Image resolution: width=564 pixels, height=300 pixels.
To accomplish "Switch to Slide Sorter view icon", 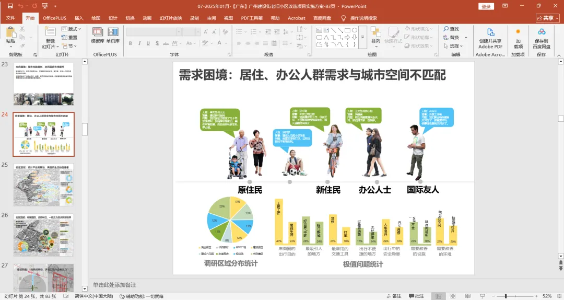I will (x=453, y=296).
